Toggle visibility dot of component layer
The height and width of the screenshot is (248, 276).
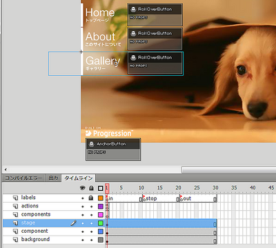pos(83,231)
